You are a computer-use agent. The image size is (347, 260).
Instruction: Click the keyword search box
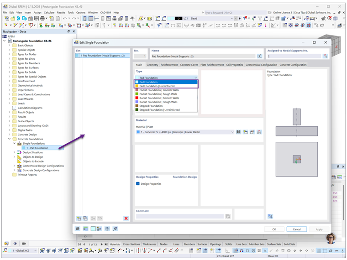pyautogui.click(x=234, y=13)
